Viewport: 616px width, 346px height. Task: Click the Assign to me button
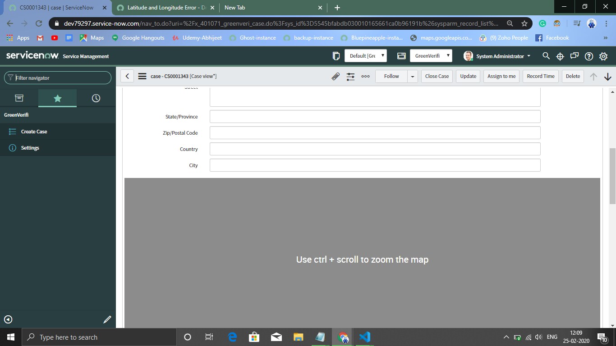click(x=501, y=76)
